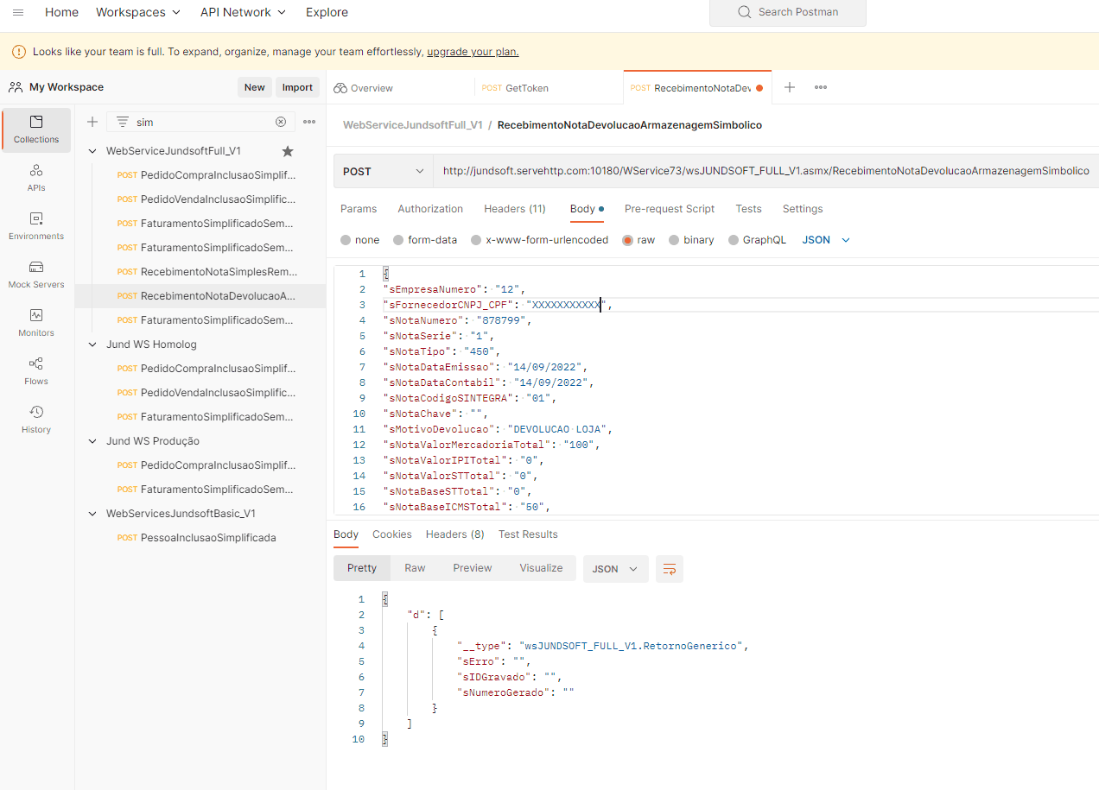Open History in the sidebar
Screen dimensions: 1099x790
[36, 420]
